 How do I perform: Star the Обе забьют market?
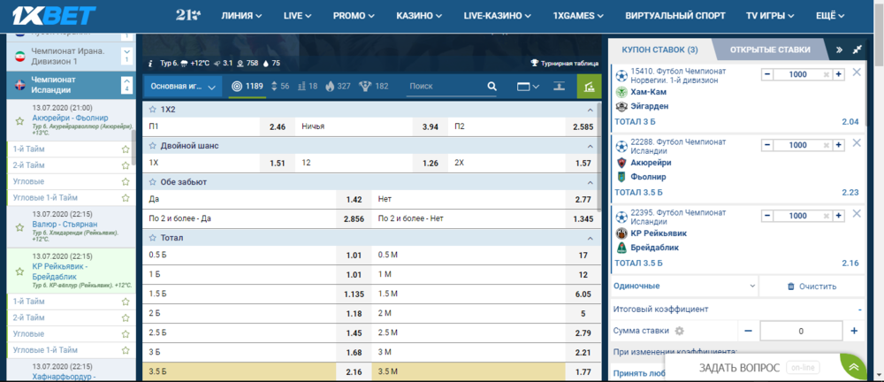(152, 182)
